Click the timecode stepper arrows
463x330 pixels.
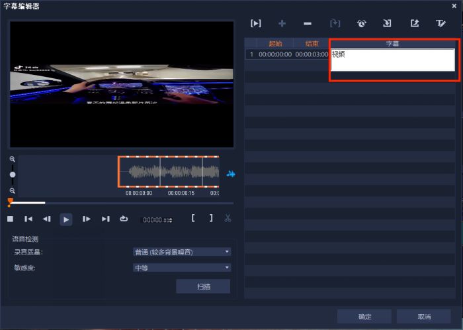pyautogui.click(x=171, y=220)
